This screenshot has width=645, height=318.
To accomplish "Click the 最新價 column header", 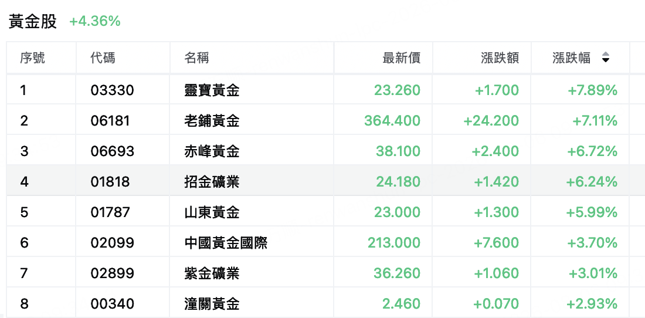I will [401, 58].
